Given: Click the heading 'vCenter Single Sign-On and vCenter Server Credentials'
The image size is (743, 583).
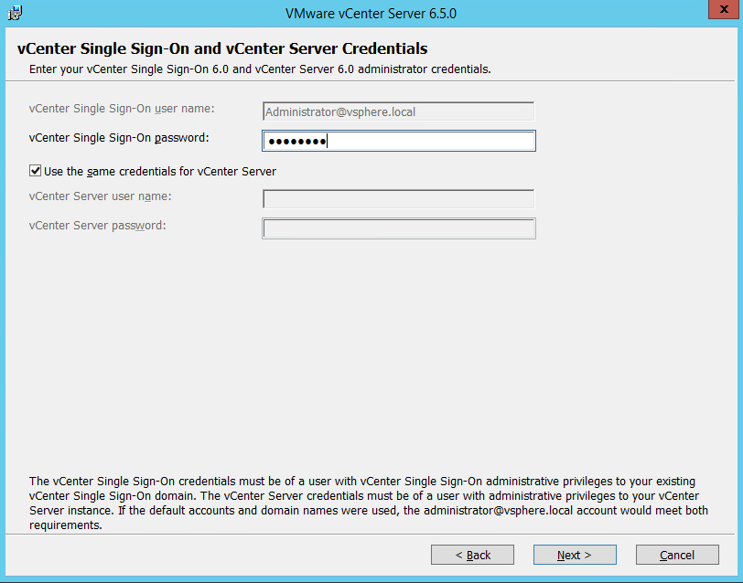Looking at the screenshot, I should (x=222, y=48).
